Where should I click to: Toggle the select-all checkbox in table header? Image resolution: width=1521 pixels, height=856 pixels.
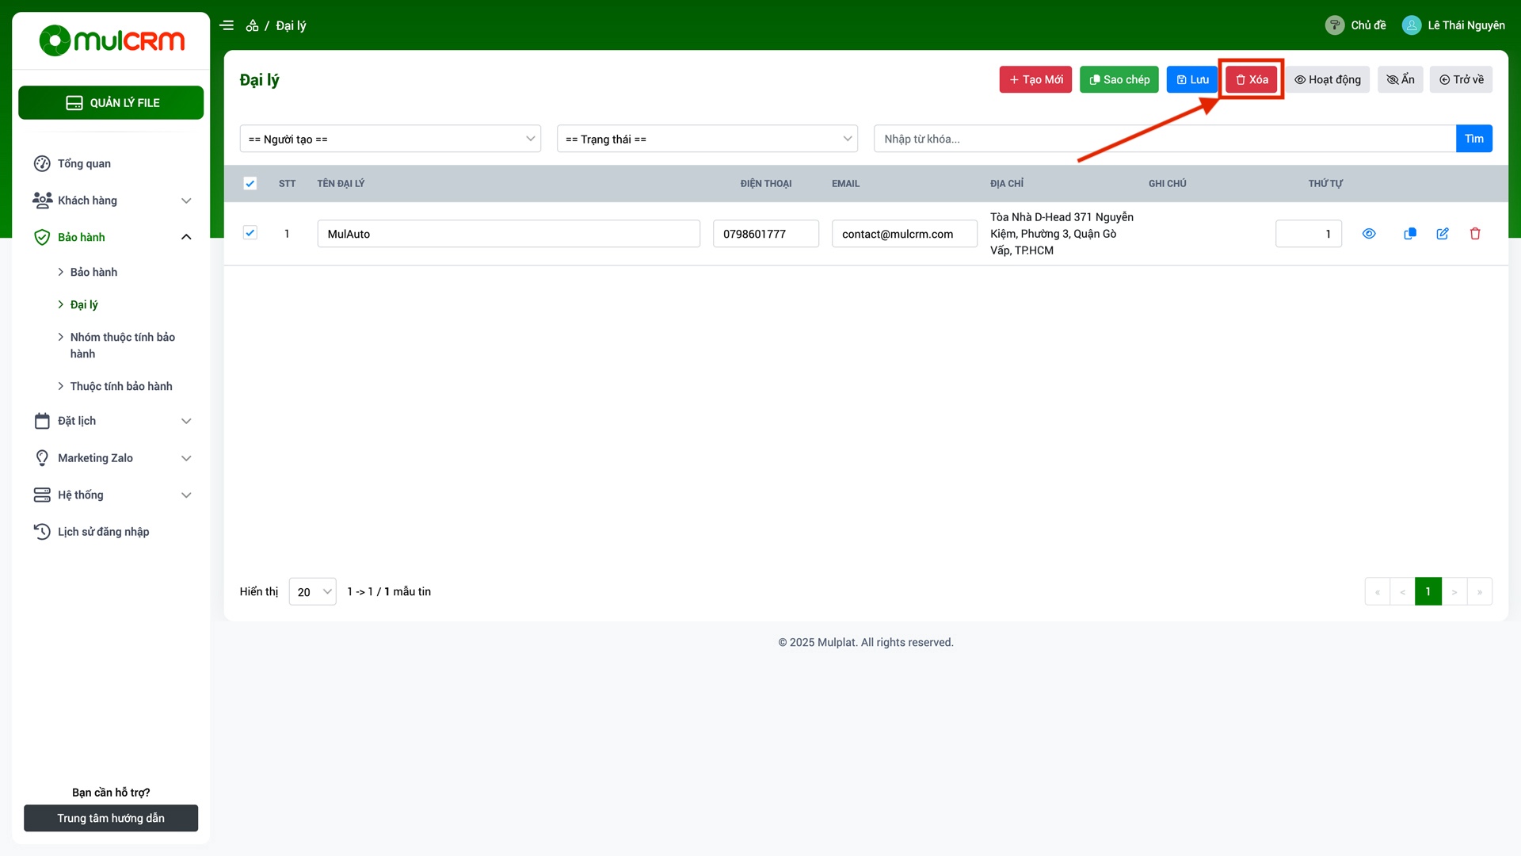(x=250, y=184)
